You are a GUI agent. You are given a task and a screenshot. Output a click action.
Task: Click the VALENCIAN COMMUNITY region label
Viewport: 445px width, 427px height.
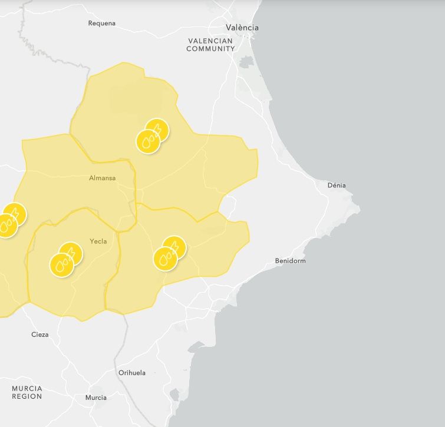click(210, 45)
